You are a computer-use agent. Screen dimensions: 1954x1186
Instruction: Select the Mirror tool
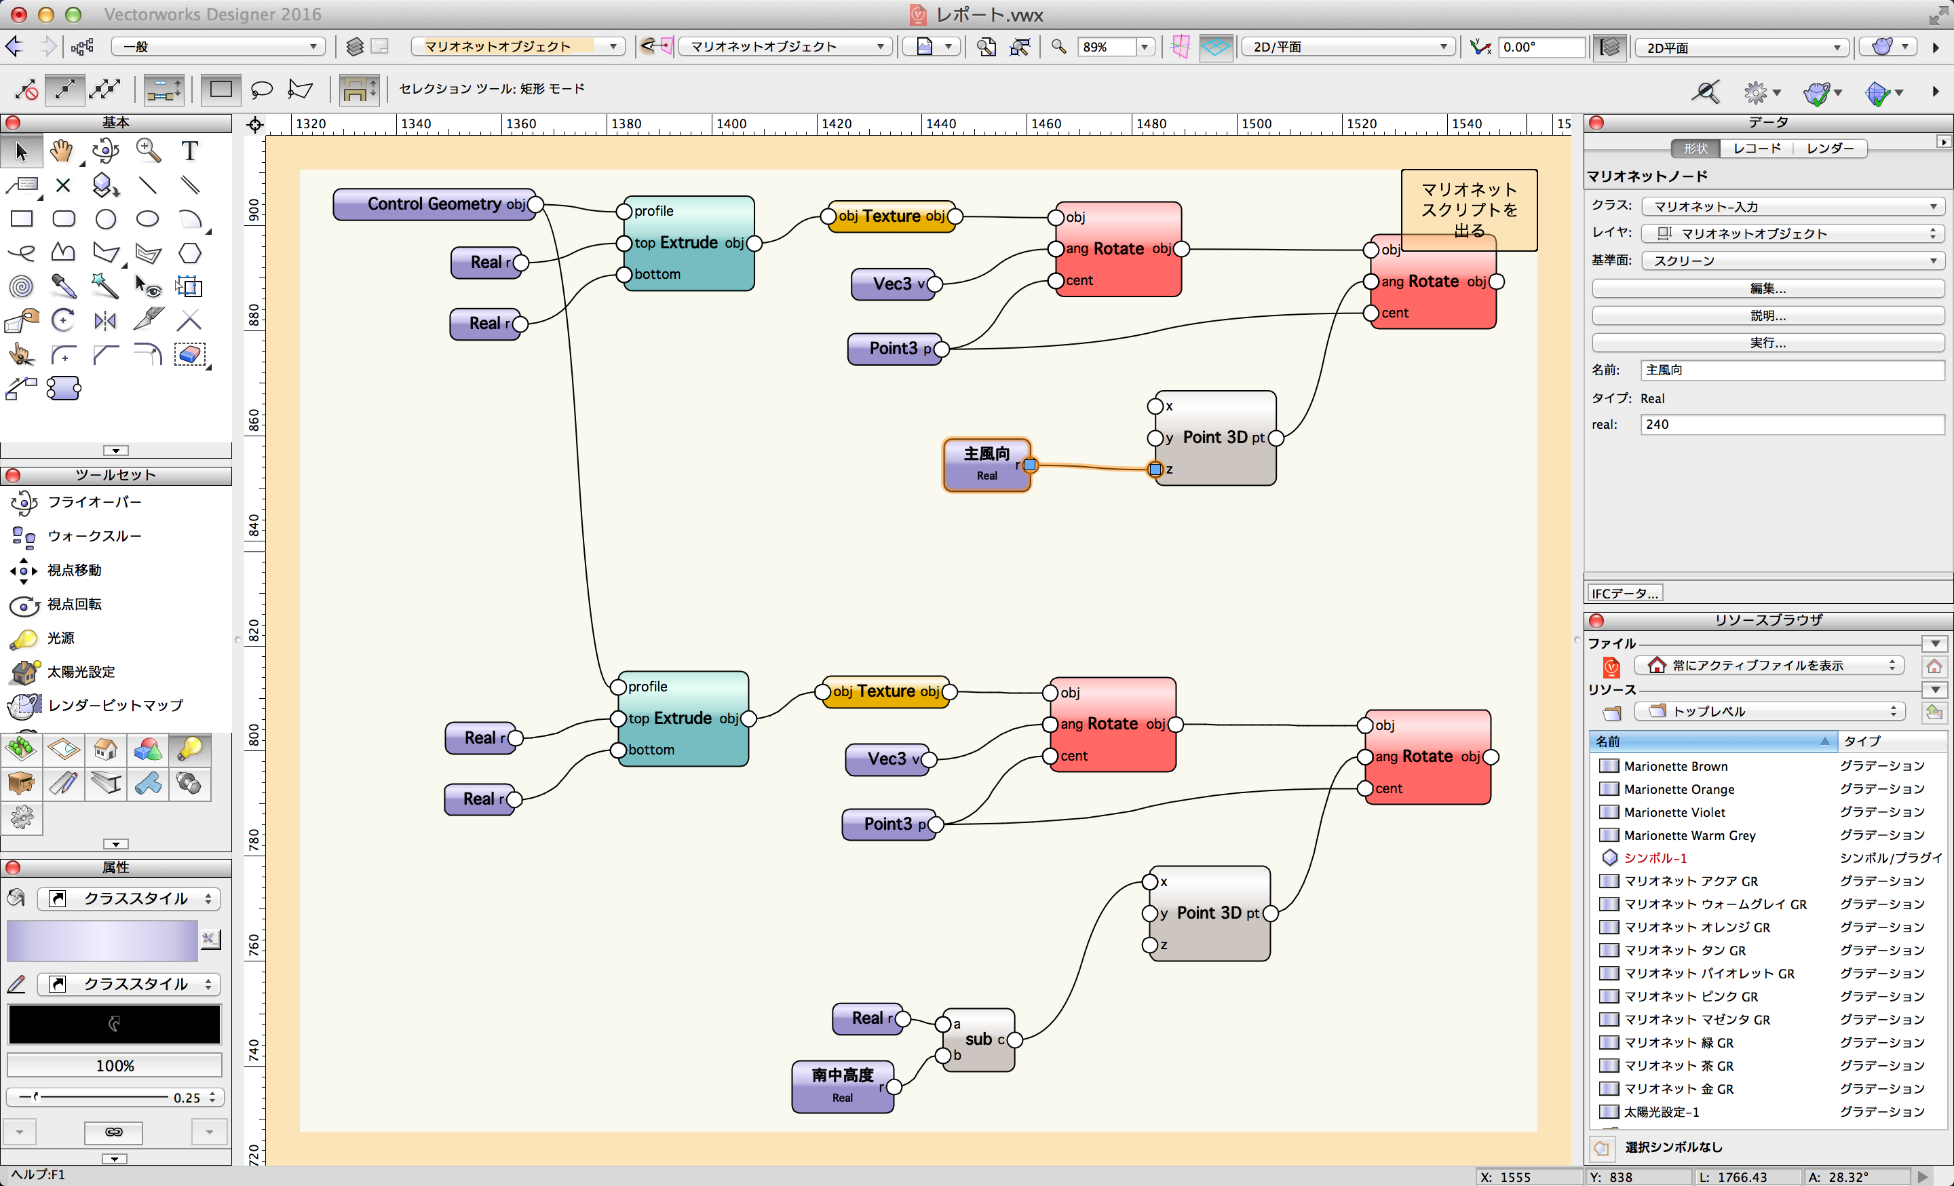pos(105,320)
